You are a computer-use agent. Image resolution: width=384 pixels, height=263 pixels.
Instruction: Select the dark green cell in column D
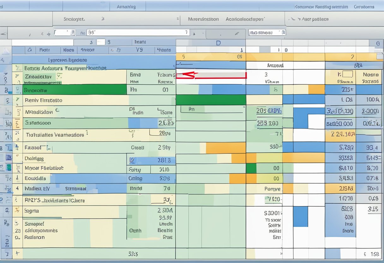[x=211, y=100]
